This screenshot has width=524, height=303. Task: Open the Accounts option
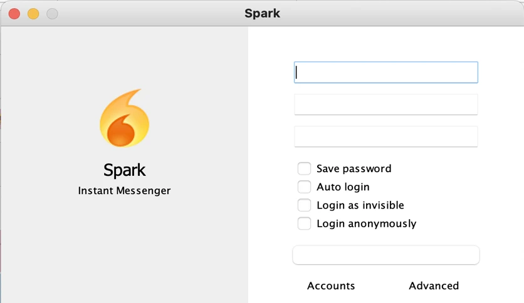(x=331, y=285)
